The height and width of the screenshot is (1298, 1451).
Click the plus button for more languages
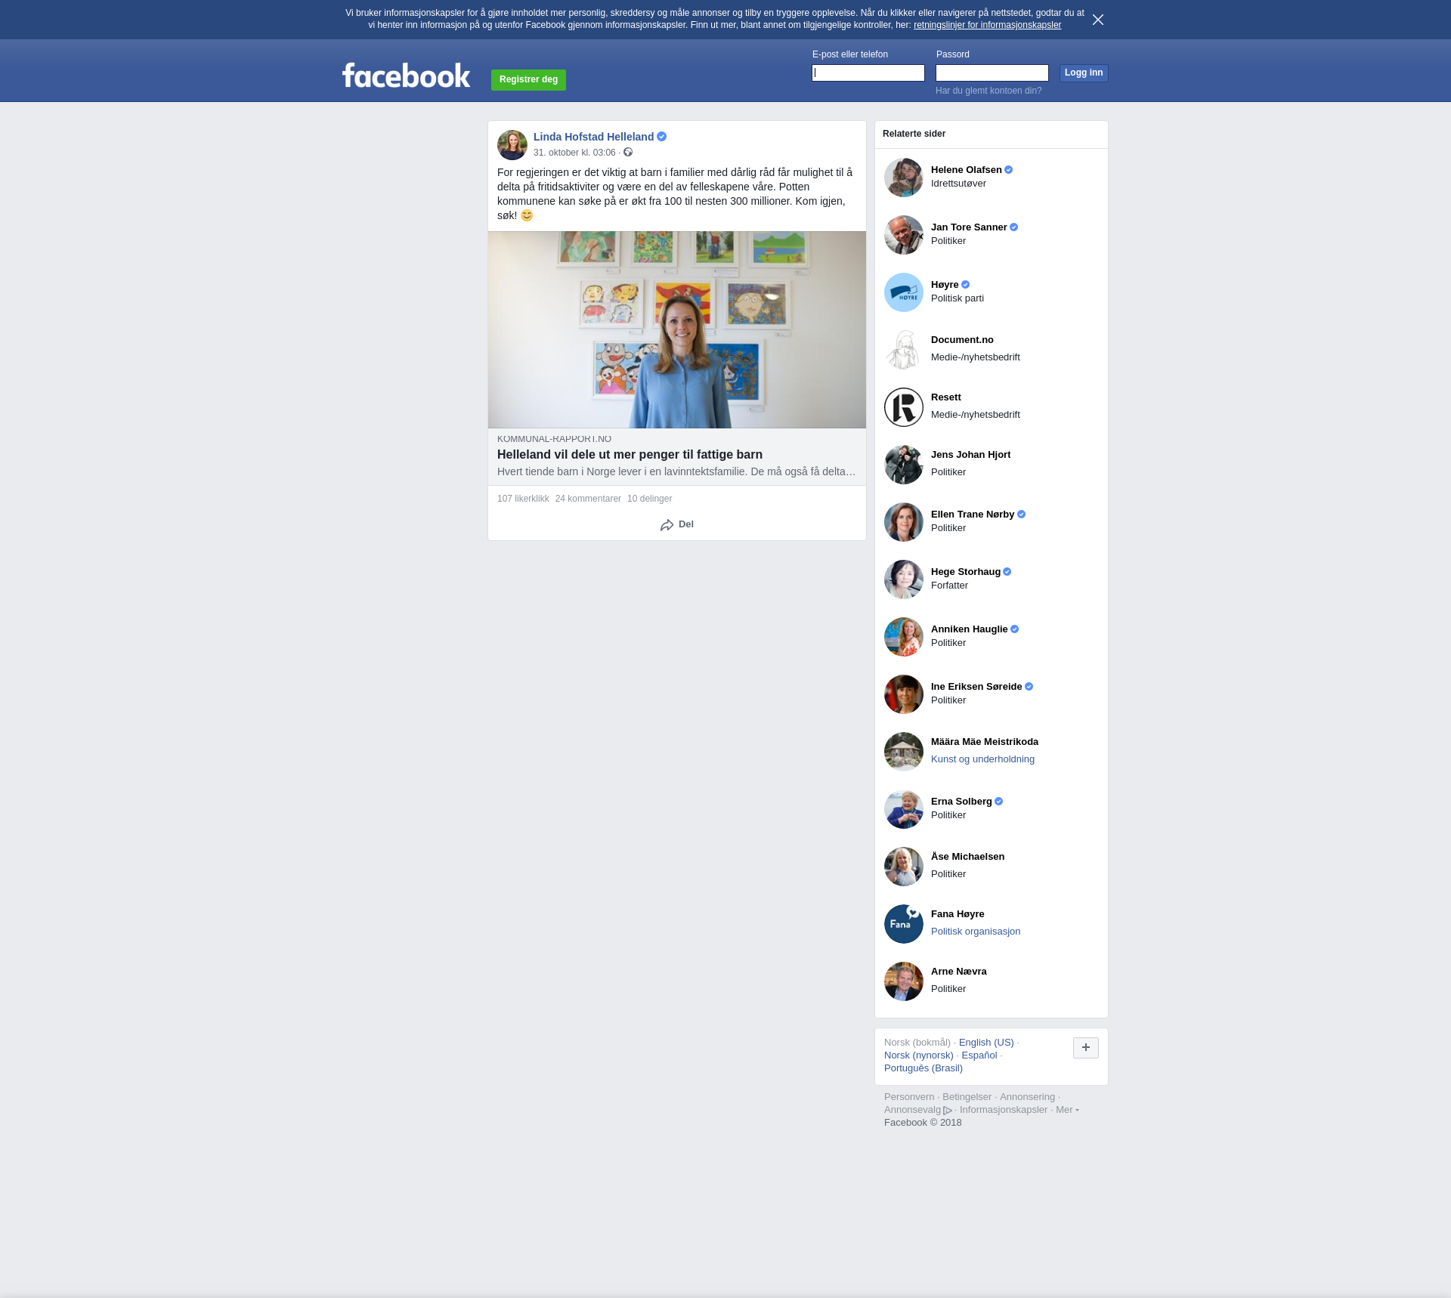(x=1086, y=1048)
